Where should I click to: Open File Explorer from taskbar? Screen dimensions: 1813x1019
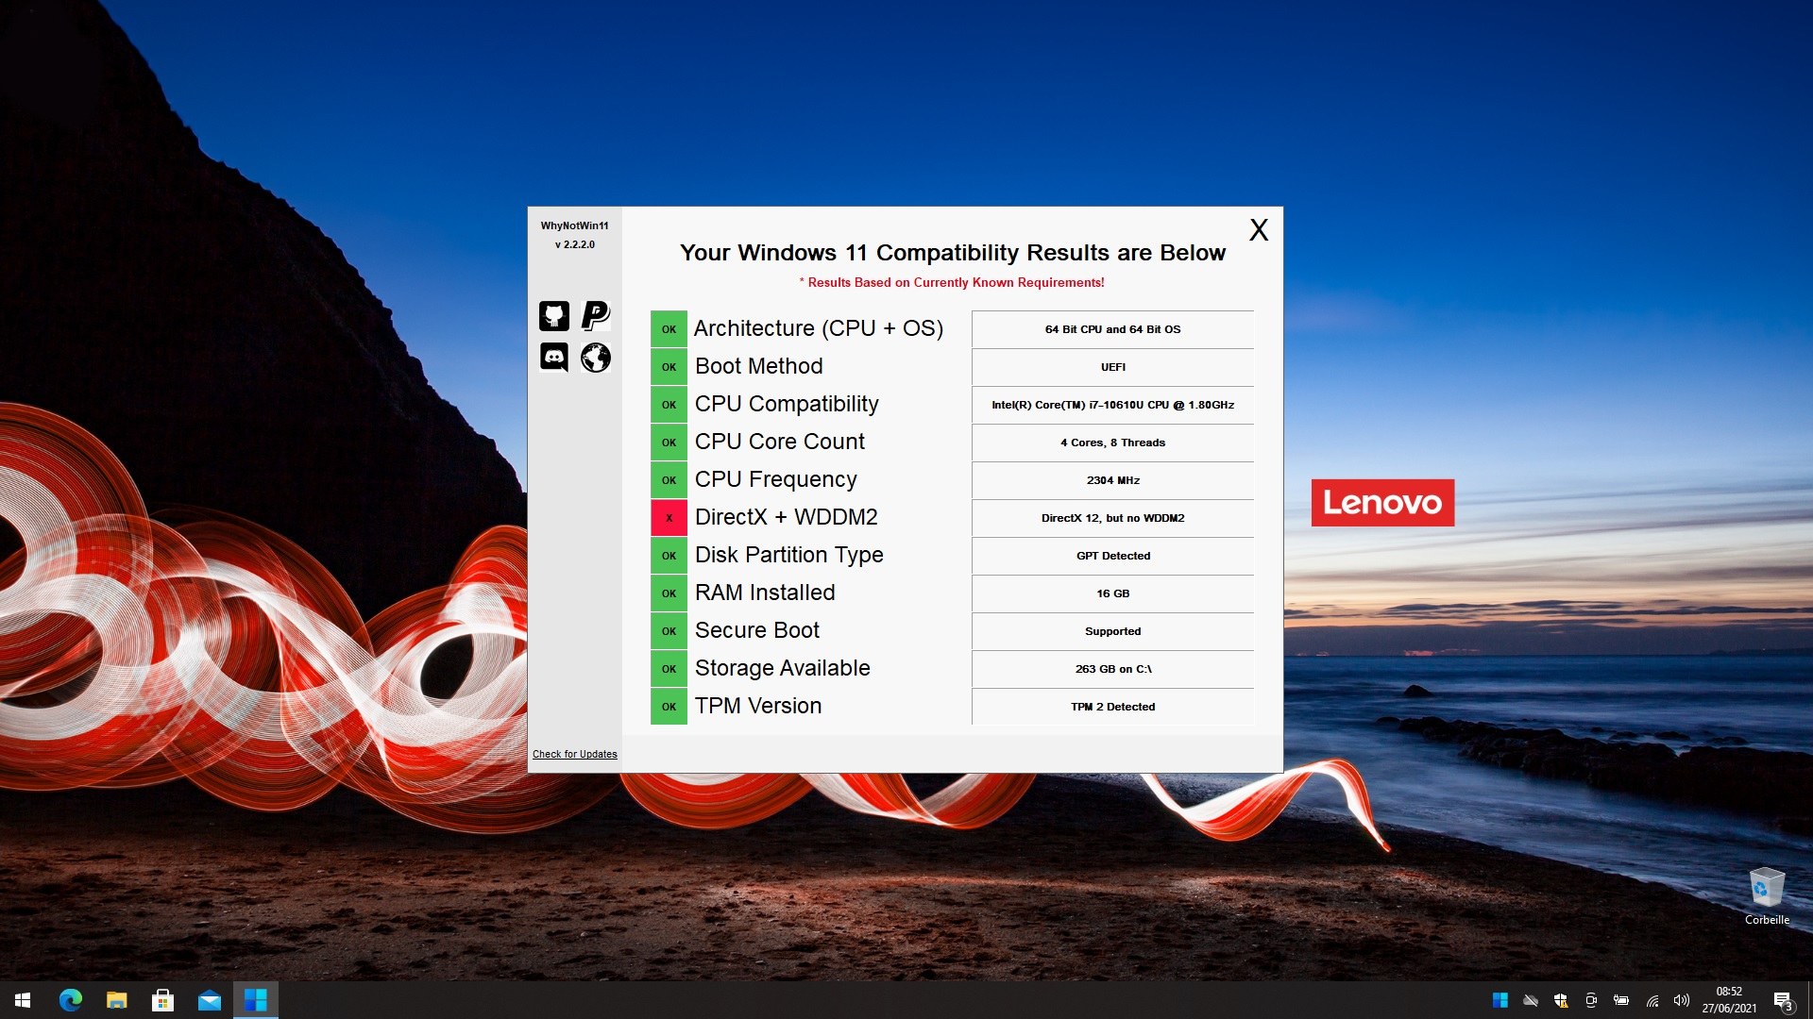click(x=116, y=1000)
